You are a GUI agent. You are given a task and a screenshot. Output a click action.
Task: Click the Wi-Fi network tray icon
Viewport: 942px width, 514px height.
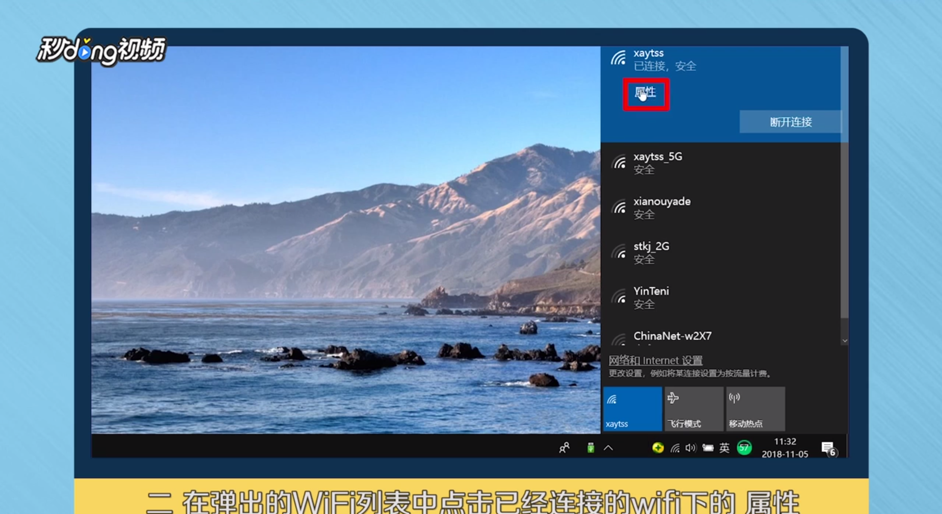click(675, 448)
